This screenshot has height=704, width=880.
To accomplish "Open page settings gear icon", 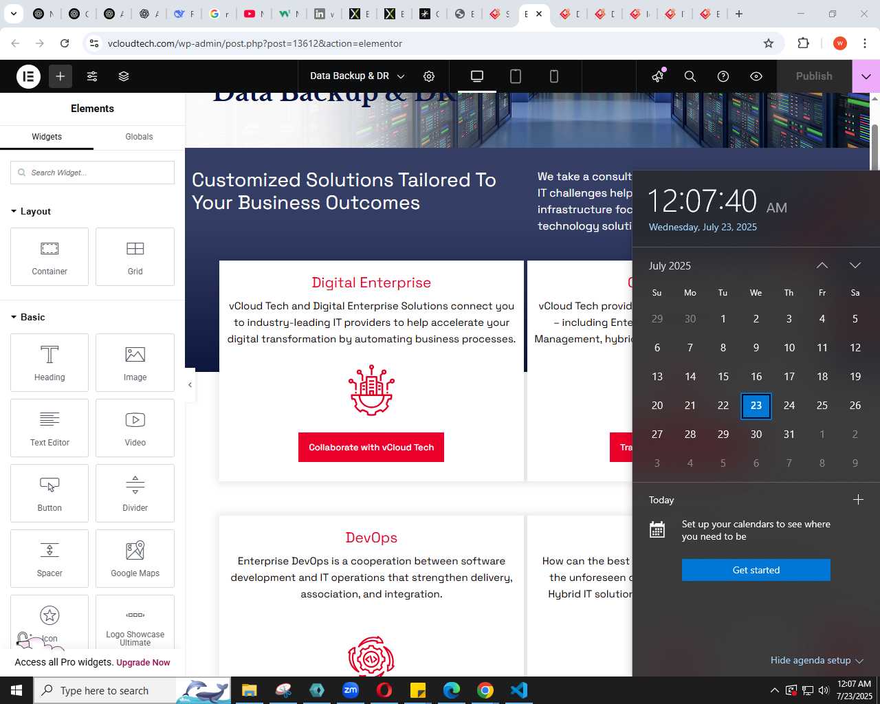I will click(429, 76).
